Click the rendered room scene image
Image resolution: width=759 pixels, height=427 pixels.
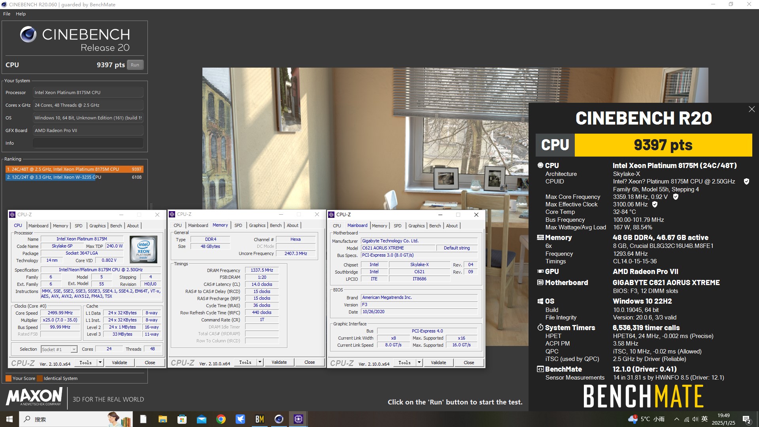point(365,138)
